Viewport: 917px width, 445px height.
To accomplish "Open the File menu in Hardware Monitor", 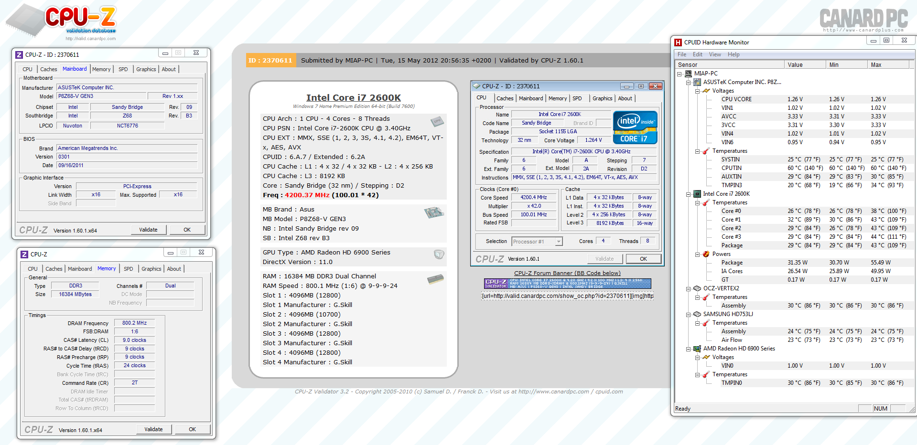I will (x=682, y=54).
